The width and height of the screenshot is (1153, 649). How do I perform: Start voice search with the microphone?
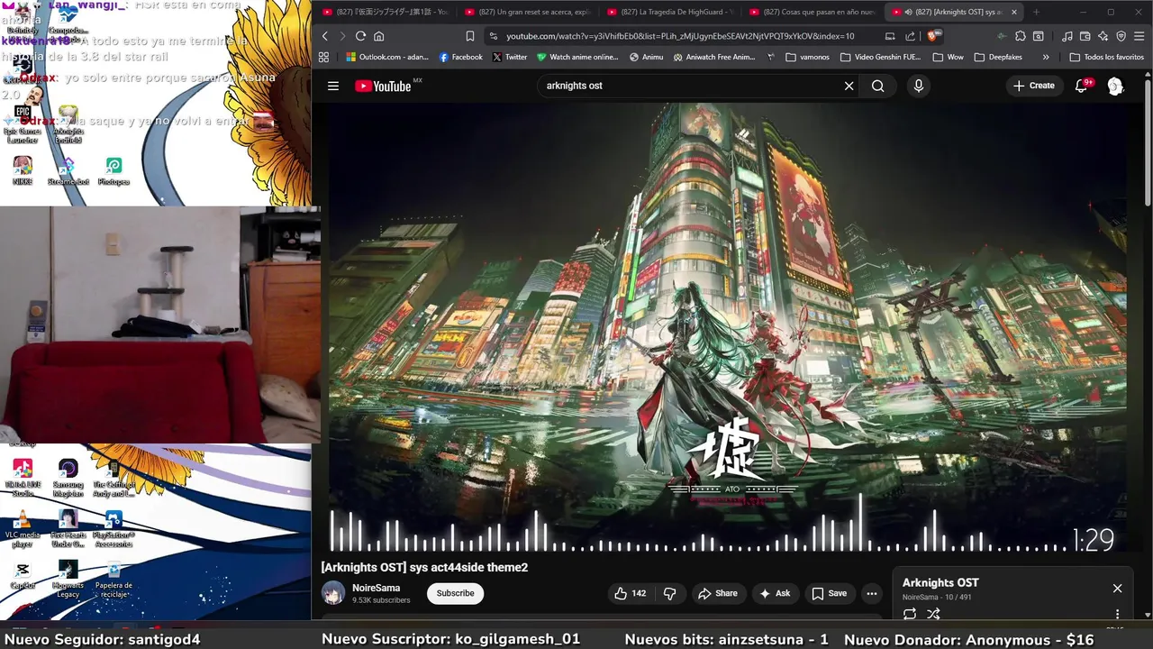(x=918, y=86)
